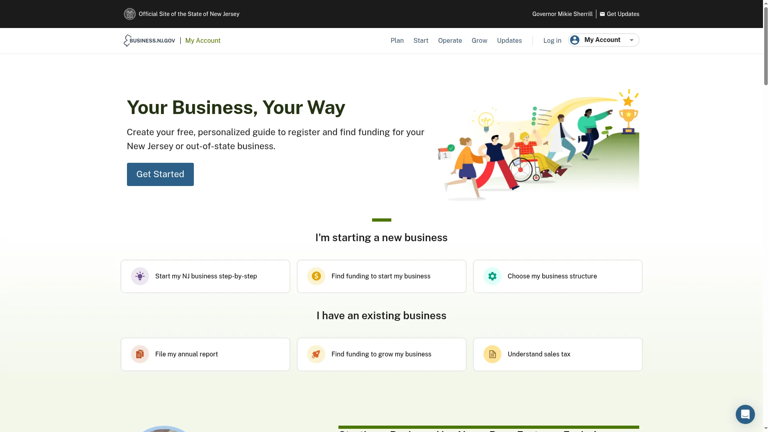Open the Operate menu item

450,41
